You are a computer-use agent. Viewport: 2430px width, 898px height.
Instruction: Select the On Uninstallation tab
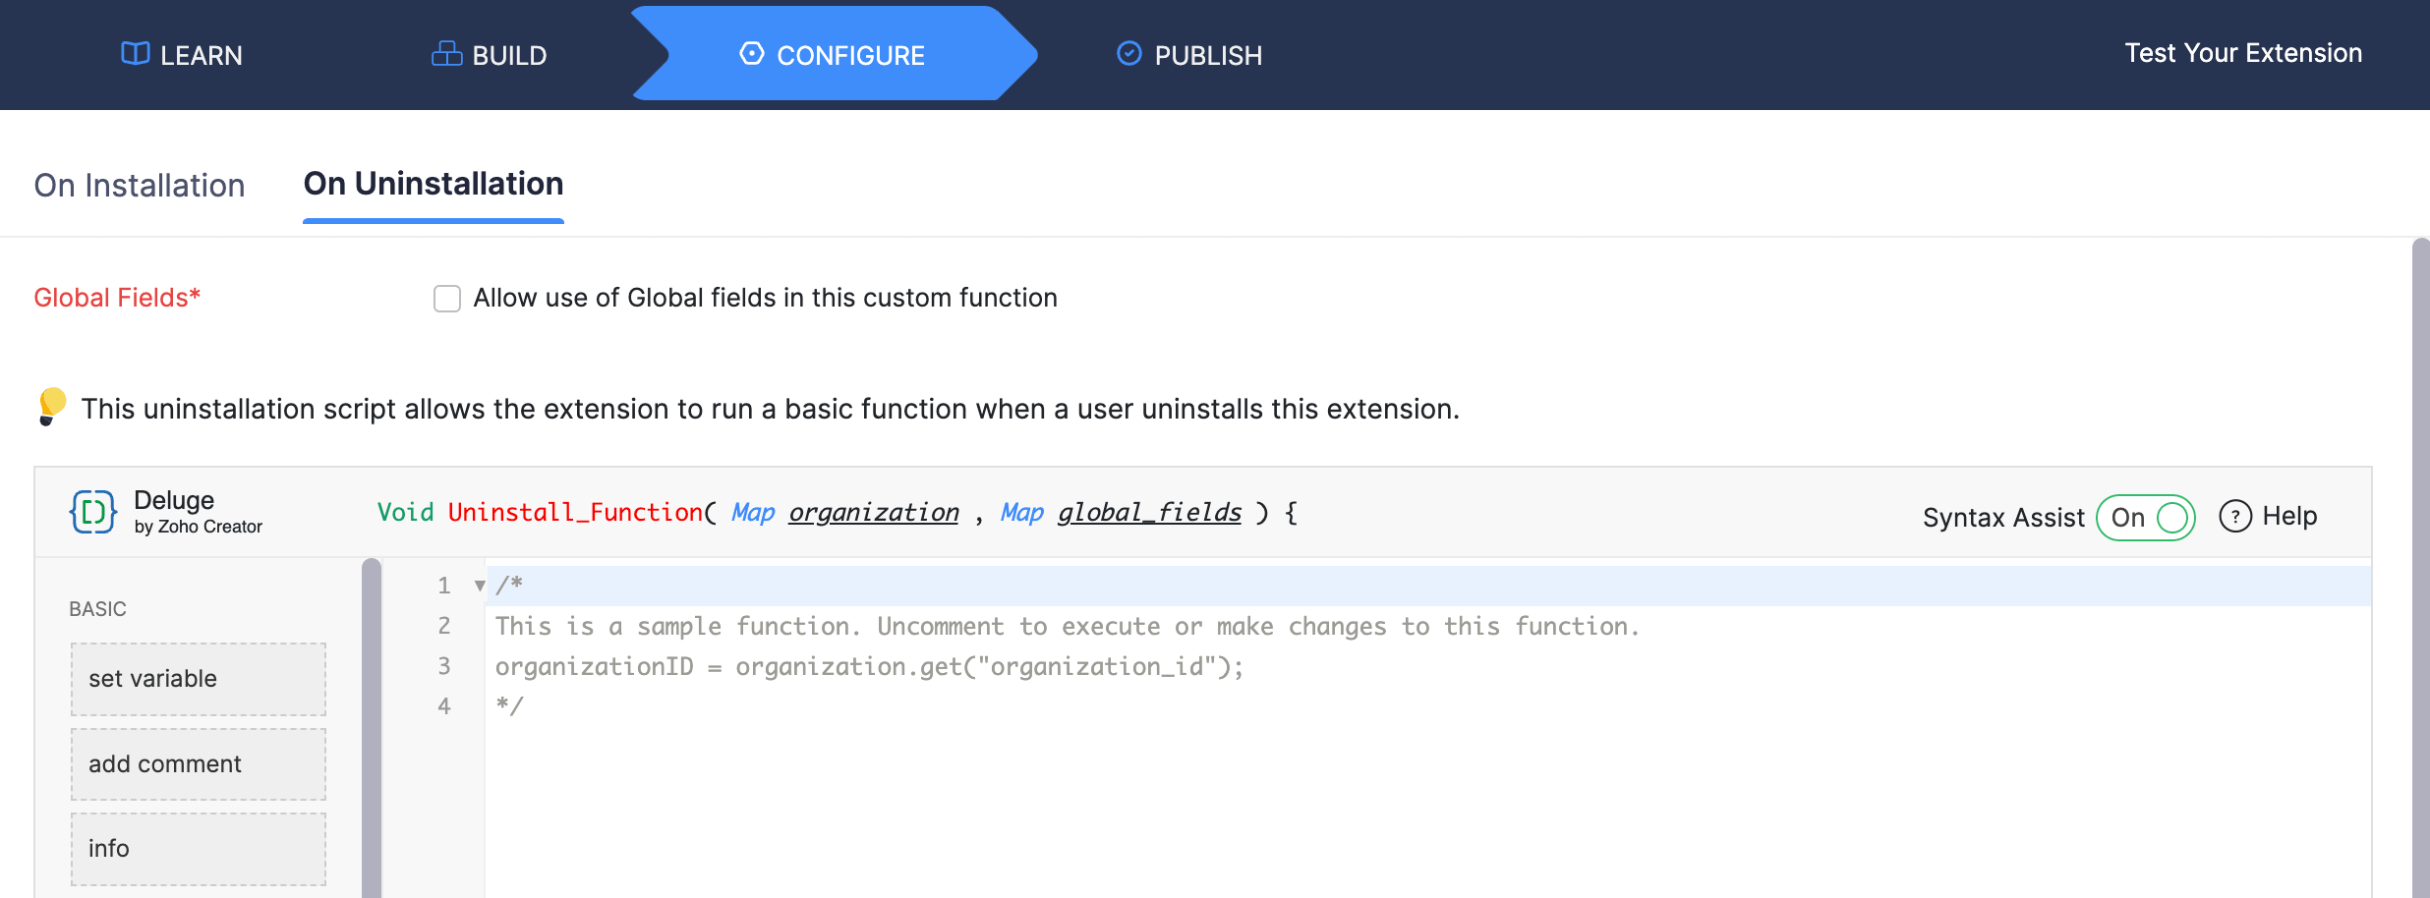point(434,184)
